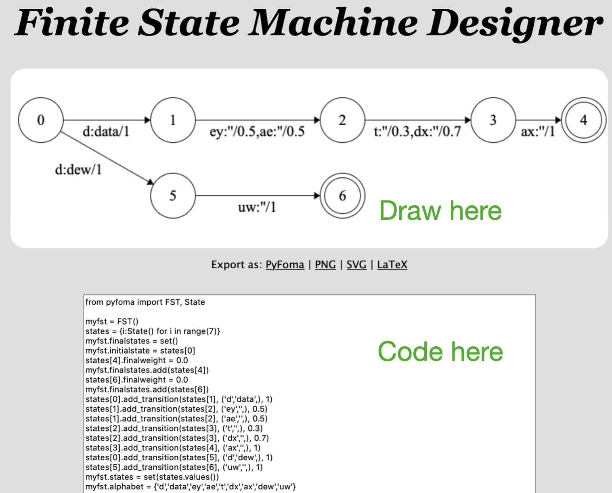Click the 'states[6].finalweight = 0.0' line
The image size is (612, 493).
pyautogui.click(x=136, y=379)
